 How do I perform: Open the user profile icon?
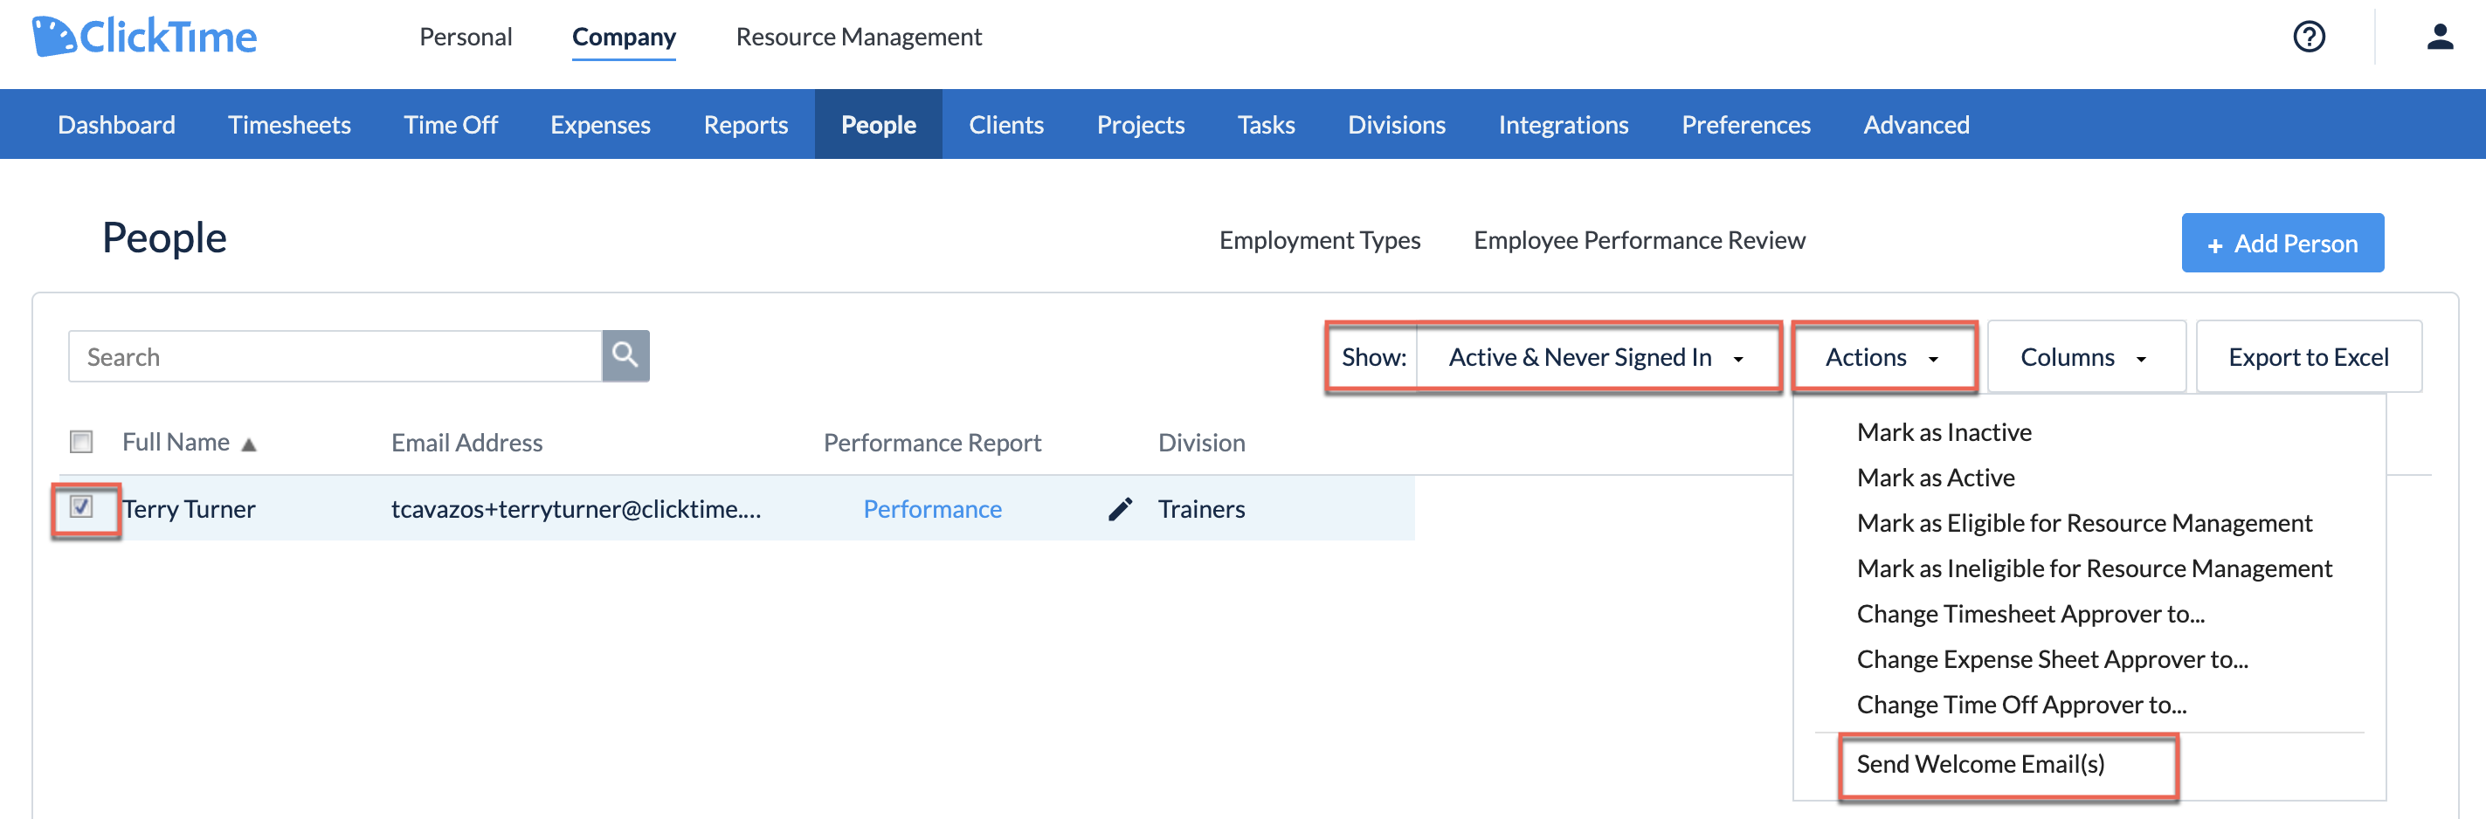2440,37
